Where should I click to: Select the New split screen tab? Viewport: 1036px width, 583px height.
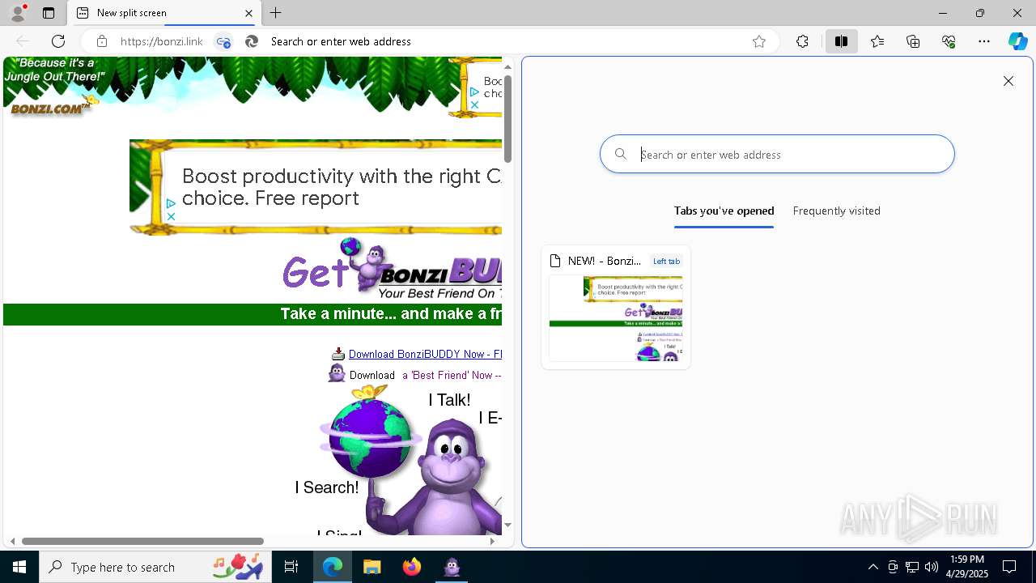pyautogui.click(x=164, y=13)
